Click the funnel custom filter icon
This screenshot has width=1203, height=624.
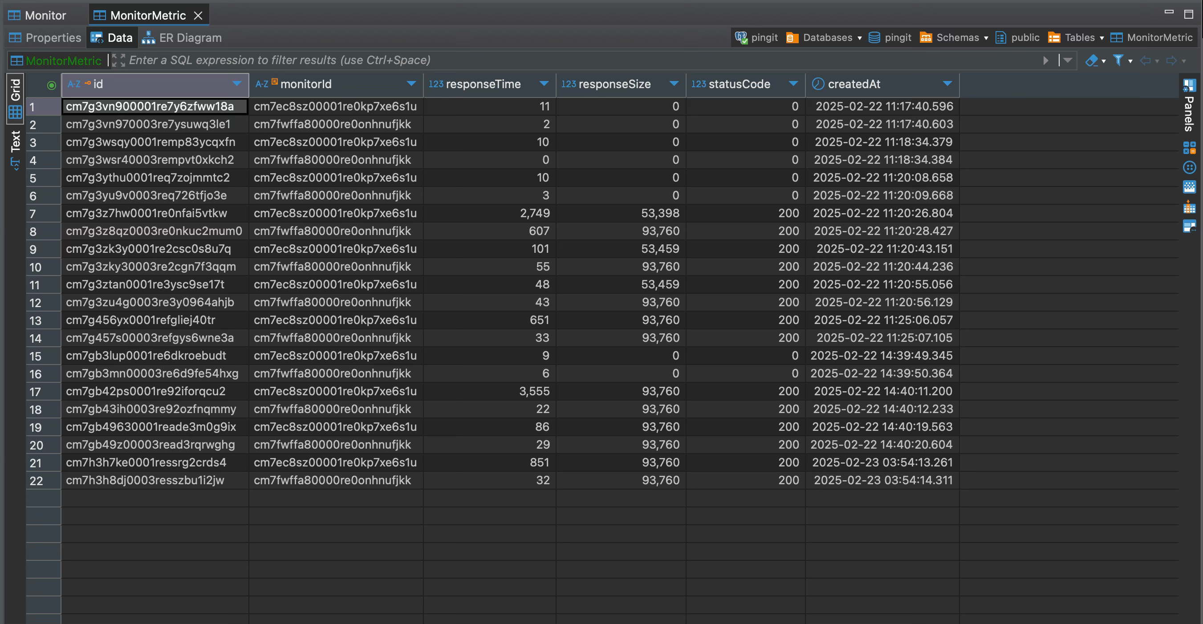pyautogui.click(x=1118, y=60)
